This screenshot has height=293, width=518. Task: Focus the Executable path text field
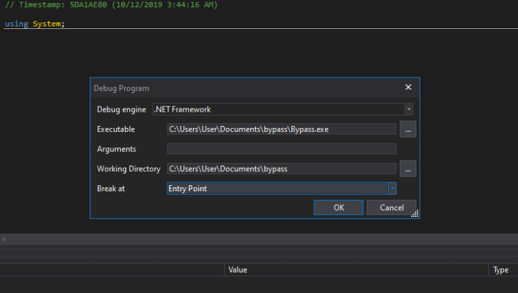[281, 129]
